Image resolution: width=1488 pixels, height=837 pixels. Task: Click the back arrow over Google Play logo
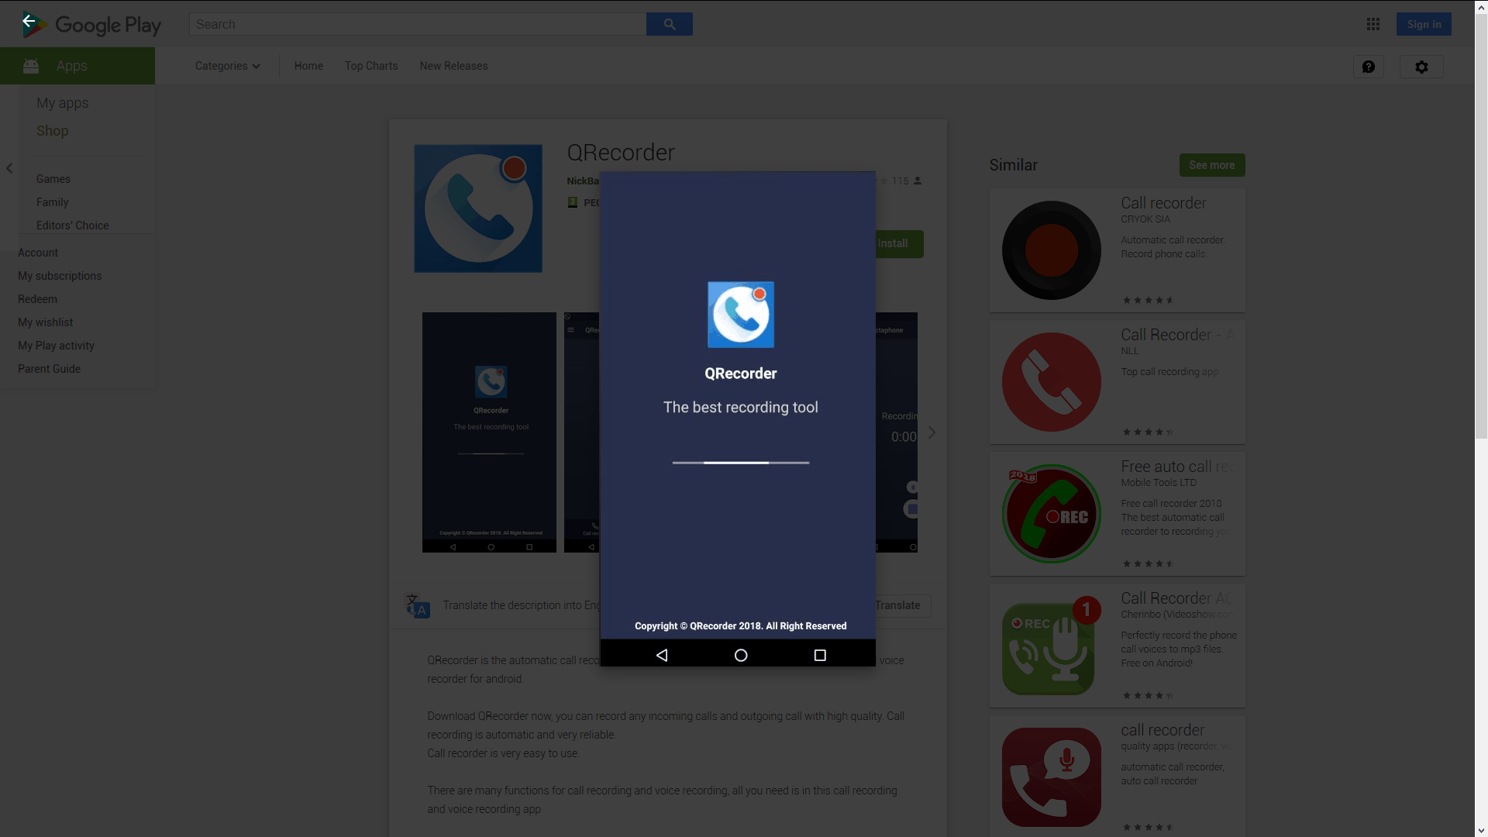point(29,20)
